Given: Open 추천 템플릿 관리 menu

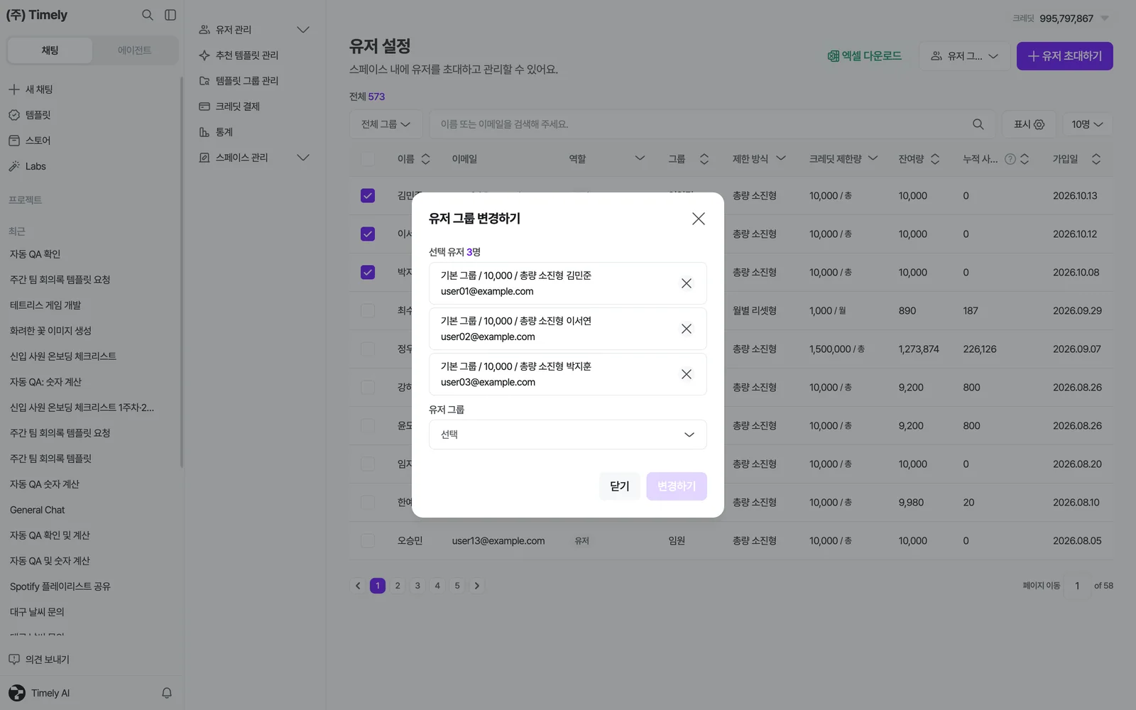Looking at the screenshot, I should click(x=239, y=55).
